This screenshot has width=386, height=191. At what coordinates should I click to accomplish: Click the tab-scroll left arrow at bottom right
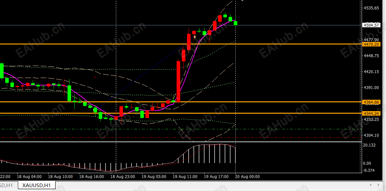371,185
